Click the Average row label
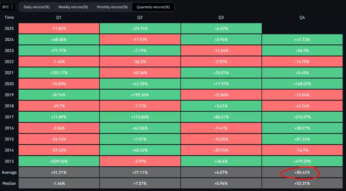Image resolution: width=346 pixels, height=191 pixels. 9,173
